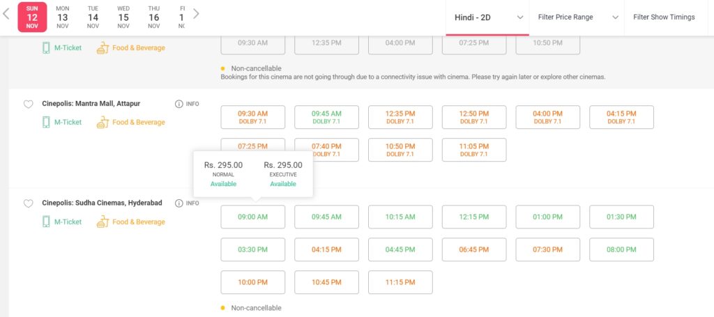Viewport: 714px width, 317px height.
Task: Click Food & Beverage icon in top cinema row
Action: point(103,48)
